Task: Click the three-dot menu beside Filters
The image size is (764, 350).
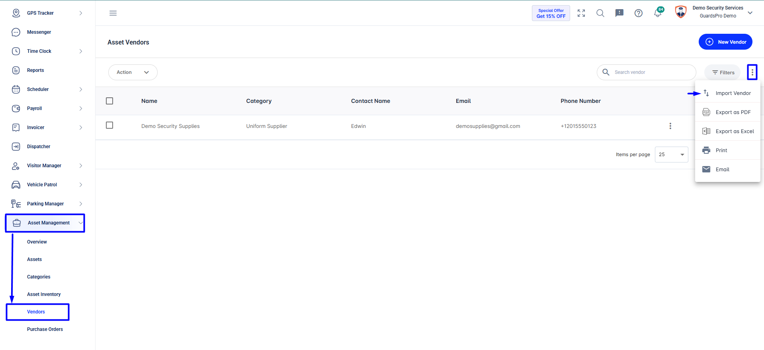Action: [x=752, y=72]
